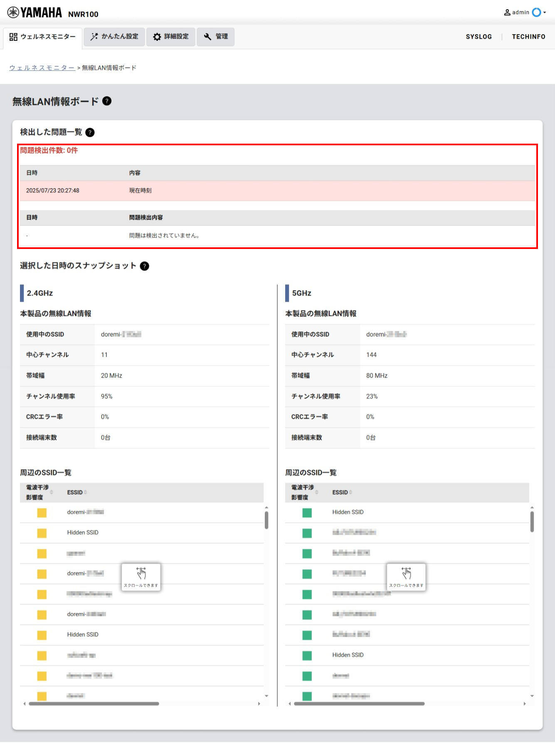Viewport: 555px width, 744px height.
Task: Sort 5GHz list by 電波干渉影響度
Action: 317,493
